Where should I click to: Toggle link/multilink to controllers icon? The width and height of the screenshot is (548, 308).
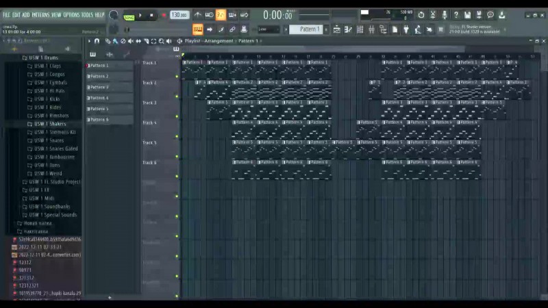[232, 29]
